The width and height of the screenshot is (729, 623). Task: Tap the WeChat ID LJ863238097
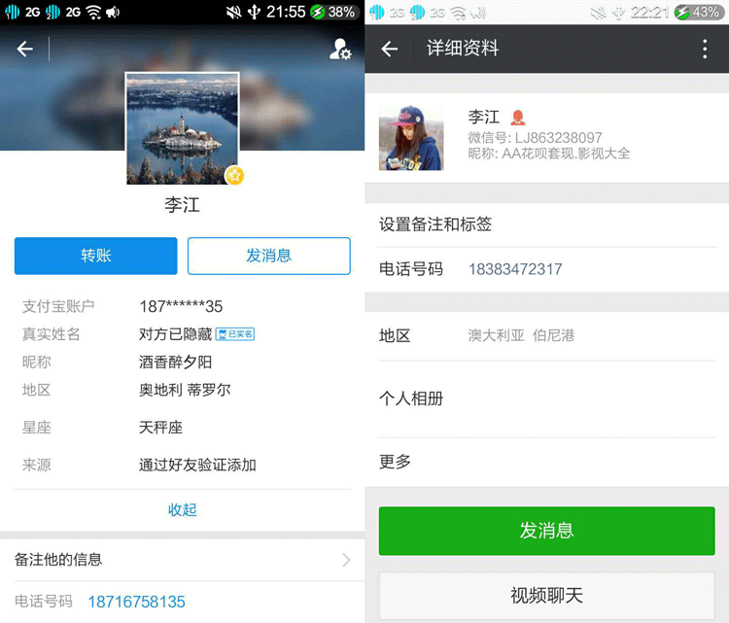click(x=558, y=138)
